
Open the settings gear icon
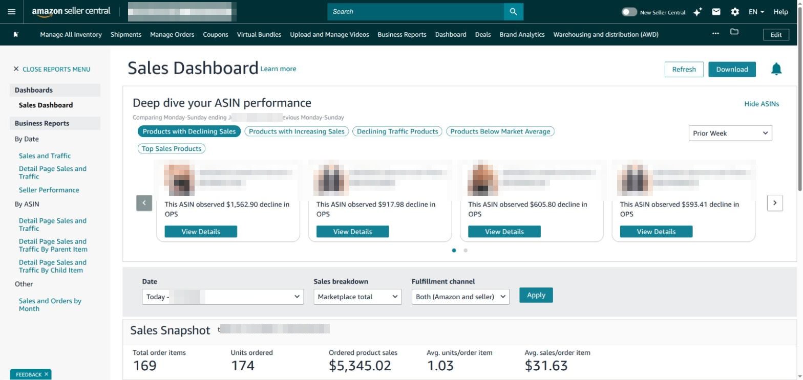point(735,12)
